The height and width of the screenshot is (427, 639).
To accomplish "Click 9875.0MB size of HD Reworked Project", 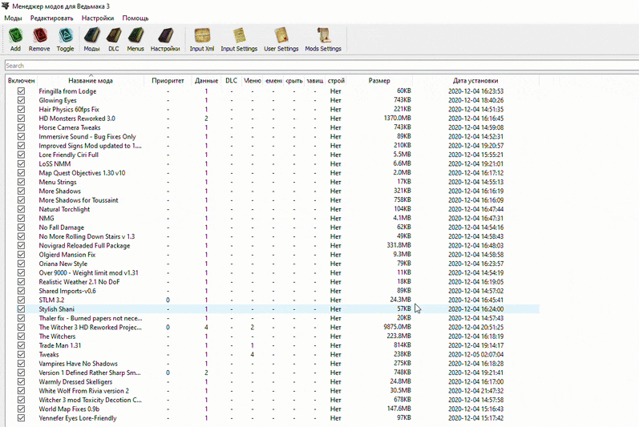I will click(x=397, y=327).
